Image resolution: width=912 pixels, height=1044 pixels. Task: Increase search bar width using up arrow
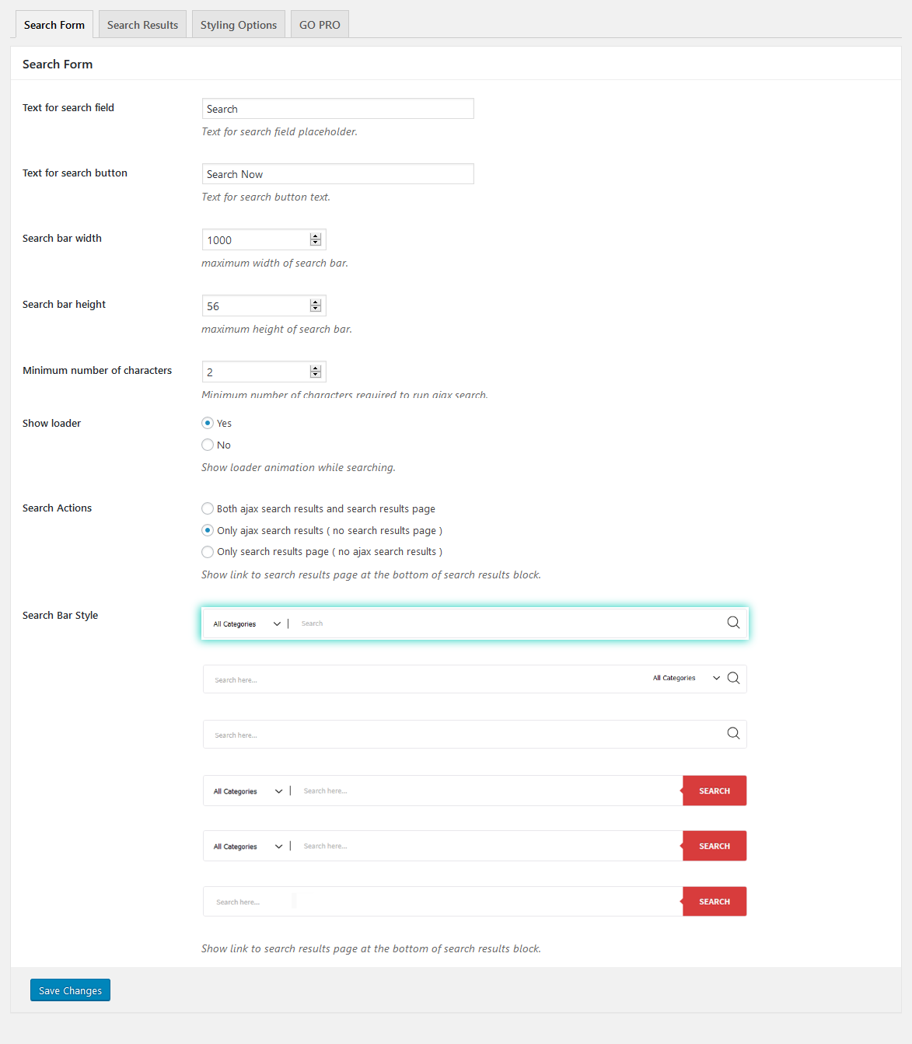[316, 236]
